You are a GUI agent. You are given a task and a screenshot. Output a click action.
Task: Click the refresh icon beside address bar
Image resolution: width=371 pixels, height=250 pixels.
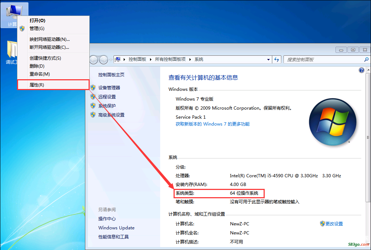(277, 59)
